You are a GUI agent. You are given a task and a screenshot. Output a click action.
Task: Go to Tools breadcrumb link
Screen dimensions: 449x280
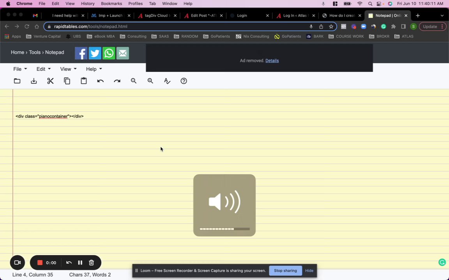click(35, 52)
